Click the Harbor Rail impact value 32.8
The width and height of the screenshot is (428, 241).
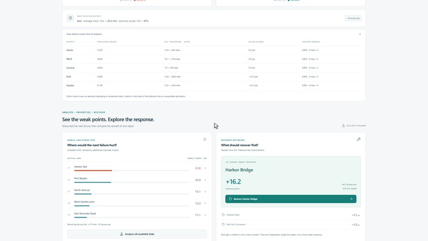point(198,168)
